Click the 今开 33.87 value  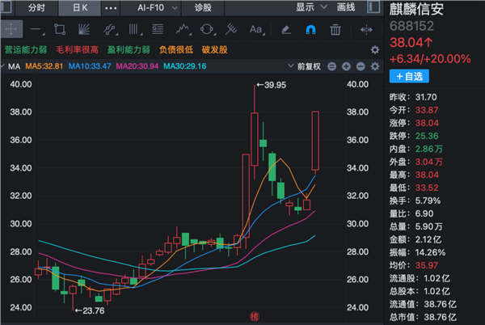click(427, 110)
